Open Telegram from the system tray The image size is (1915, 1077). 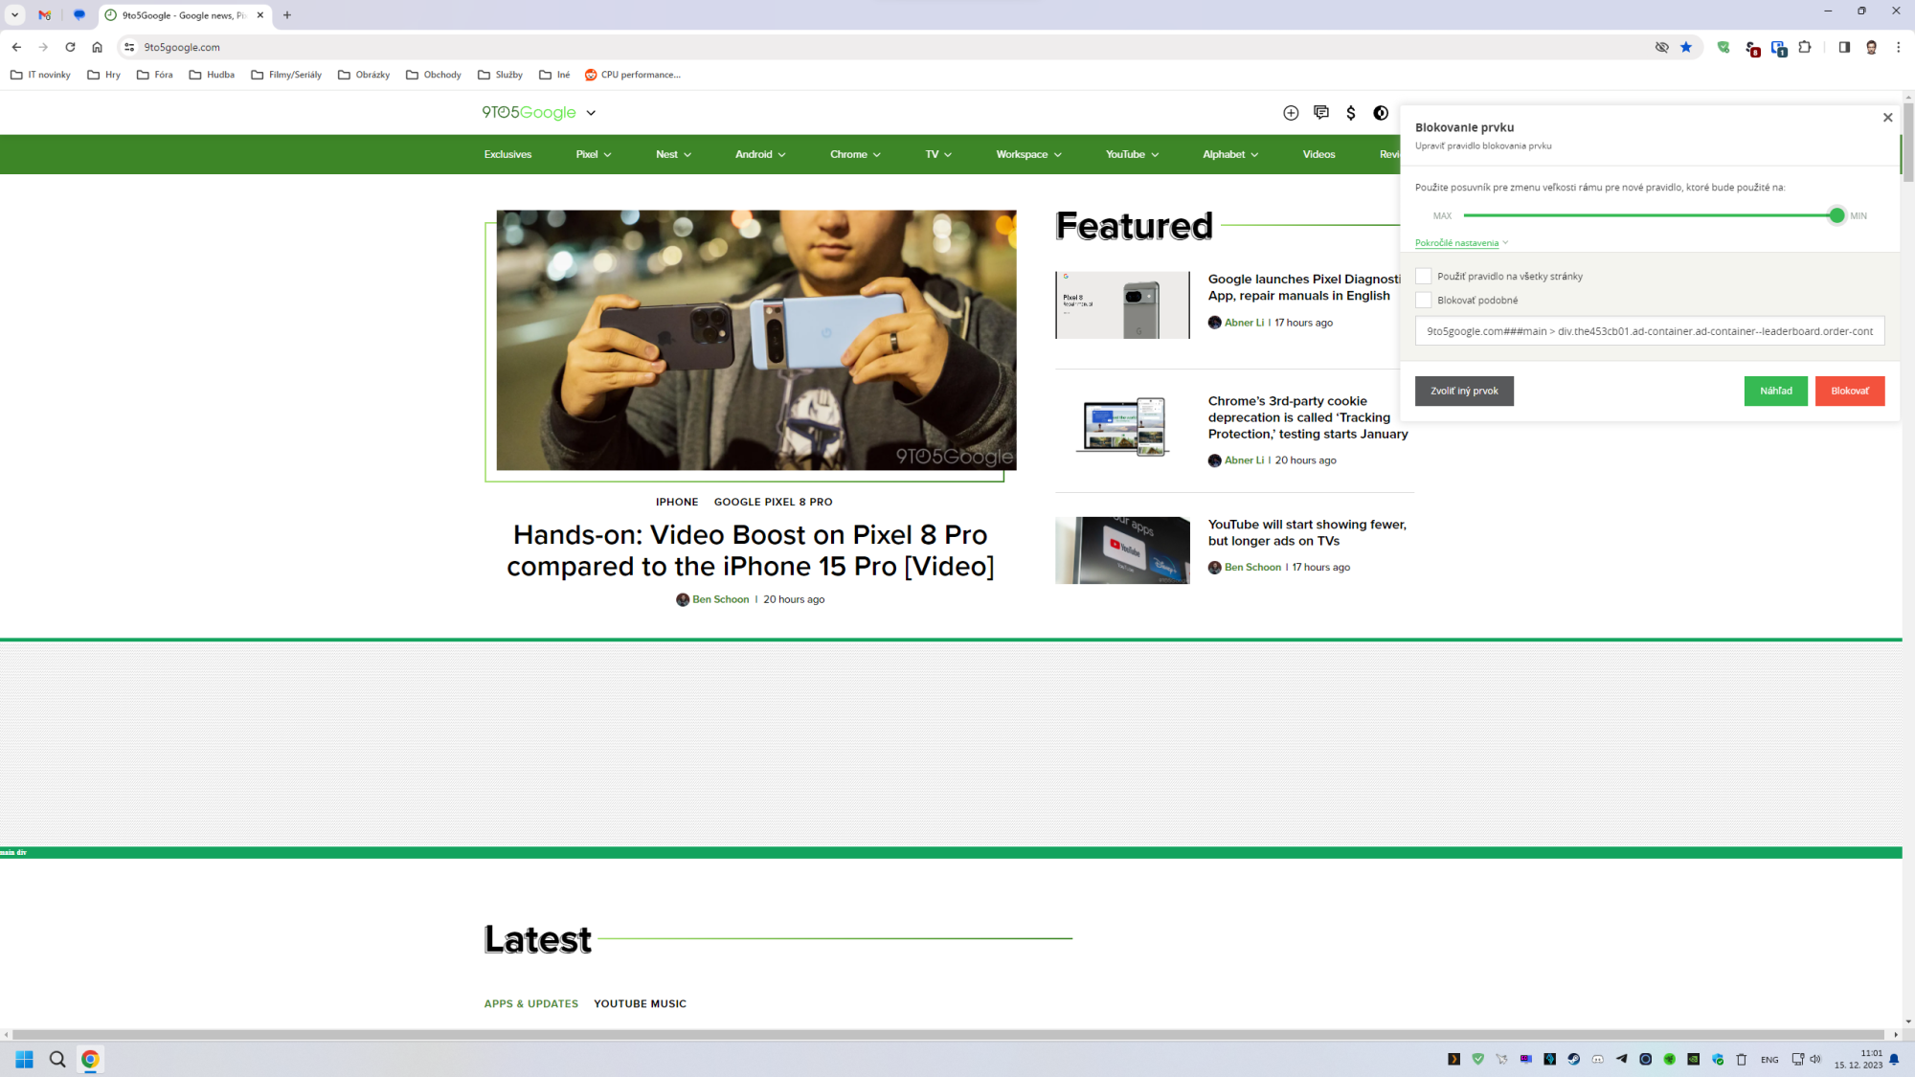[1621, 1059]
